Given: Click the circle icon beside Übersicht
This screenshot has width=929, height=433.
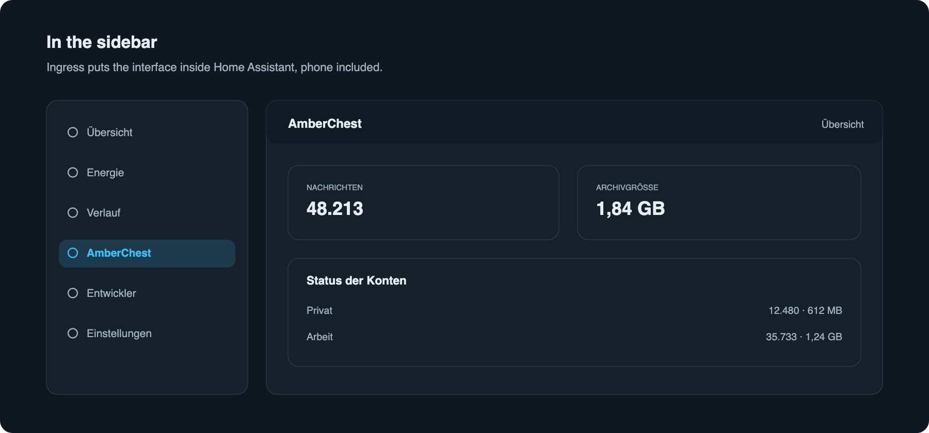Looking at the screenshot, I should point(73,132).
